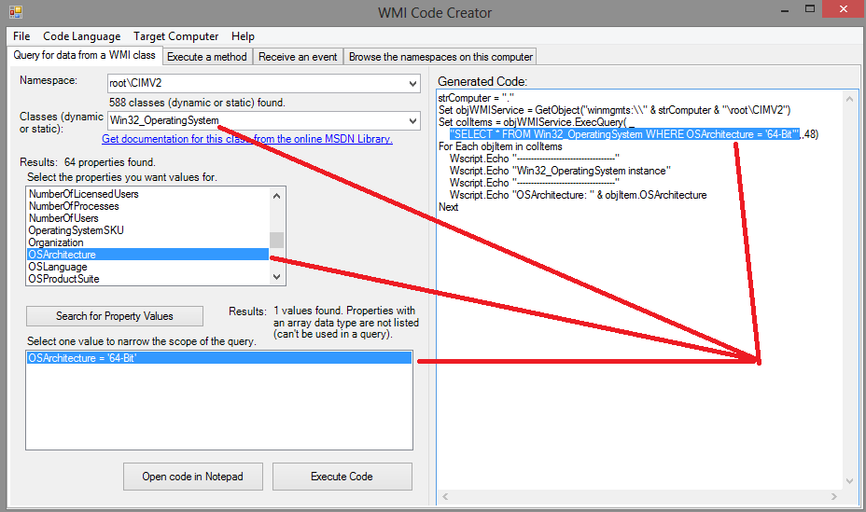866x512 pixels.
Task: Switch to Browse the namespaces on this computer tab
Action: coord(440,57)
